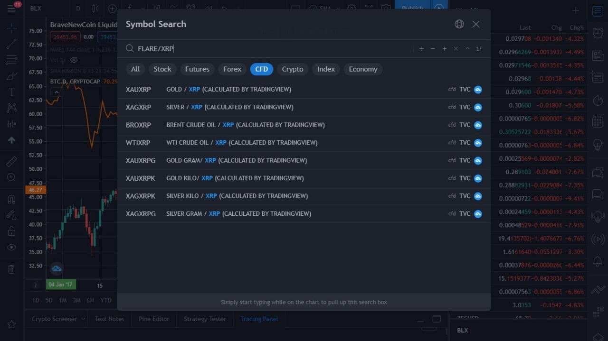608x341 pixels.
Task: Choose the WTIXRP WTI Crude Oil result
Action: (x=304, y=143)
